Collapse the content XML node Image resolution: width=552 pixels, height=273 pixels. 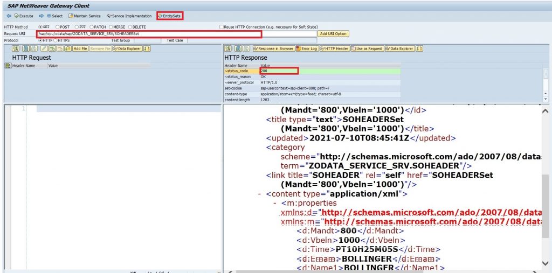coord(259,194)
